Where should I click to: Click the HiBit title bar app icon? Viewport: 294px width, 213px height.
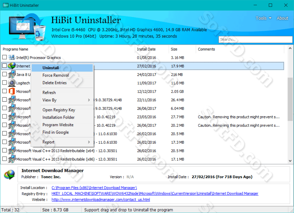[5, 5]
